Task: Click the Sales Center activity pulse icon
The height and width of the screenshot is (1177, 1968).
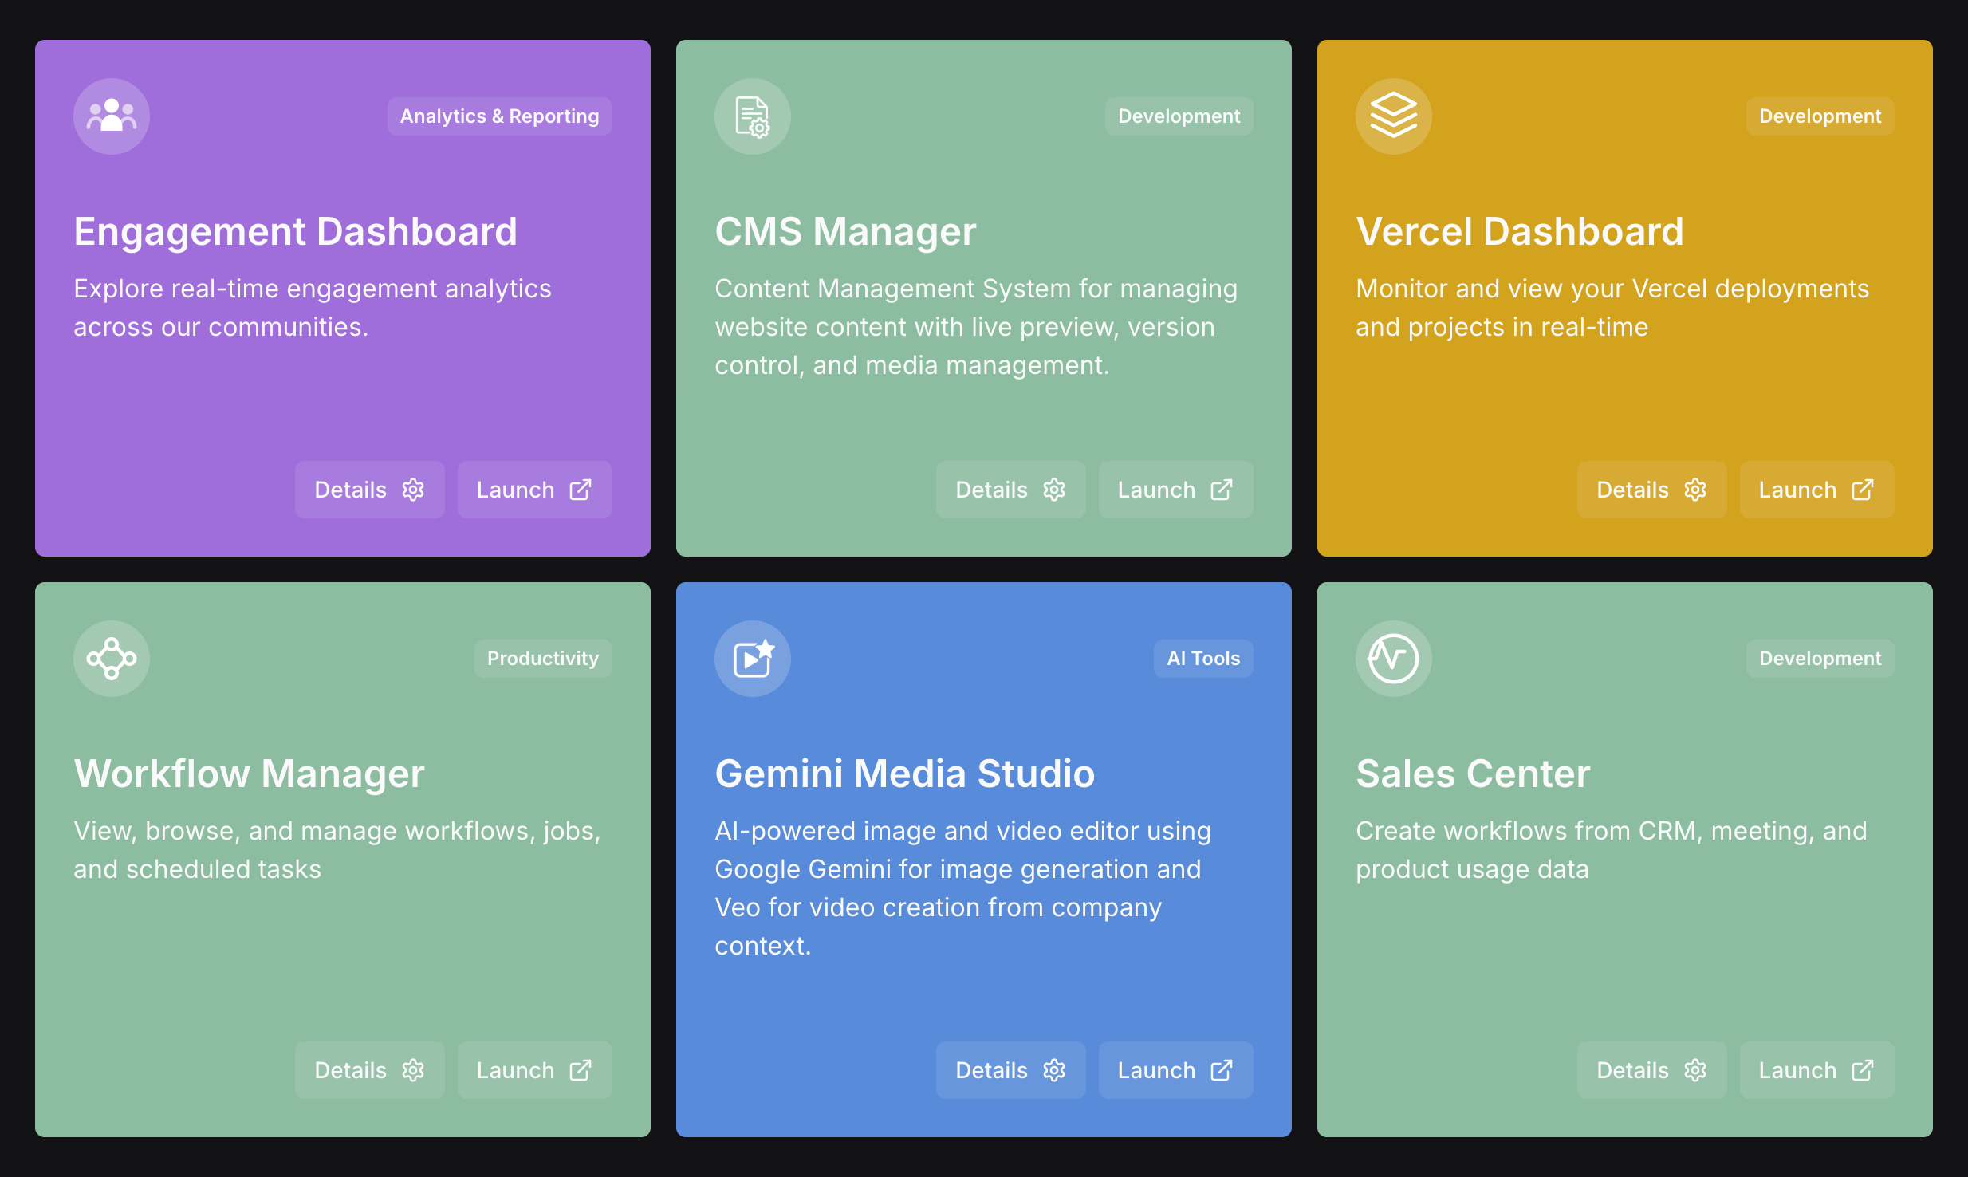Action: click(1393, 659)
